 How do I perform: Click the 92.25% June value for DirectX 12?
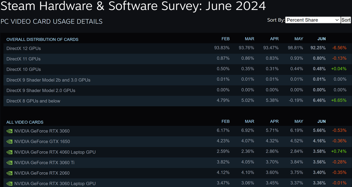click(318, 48)
